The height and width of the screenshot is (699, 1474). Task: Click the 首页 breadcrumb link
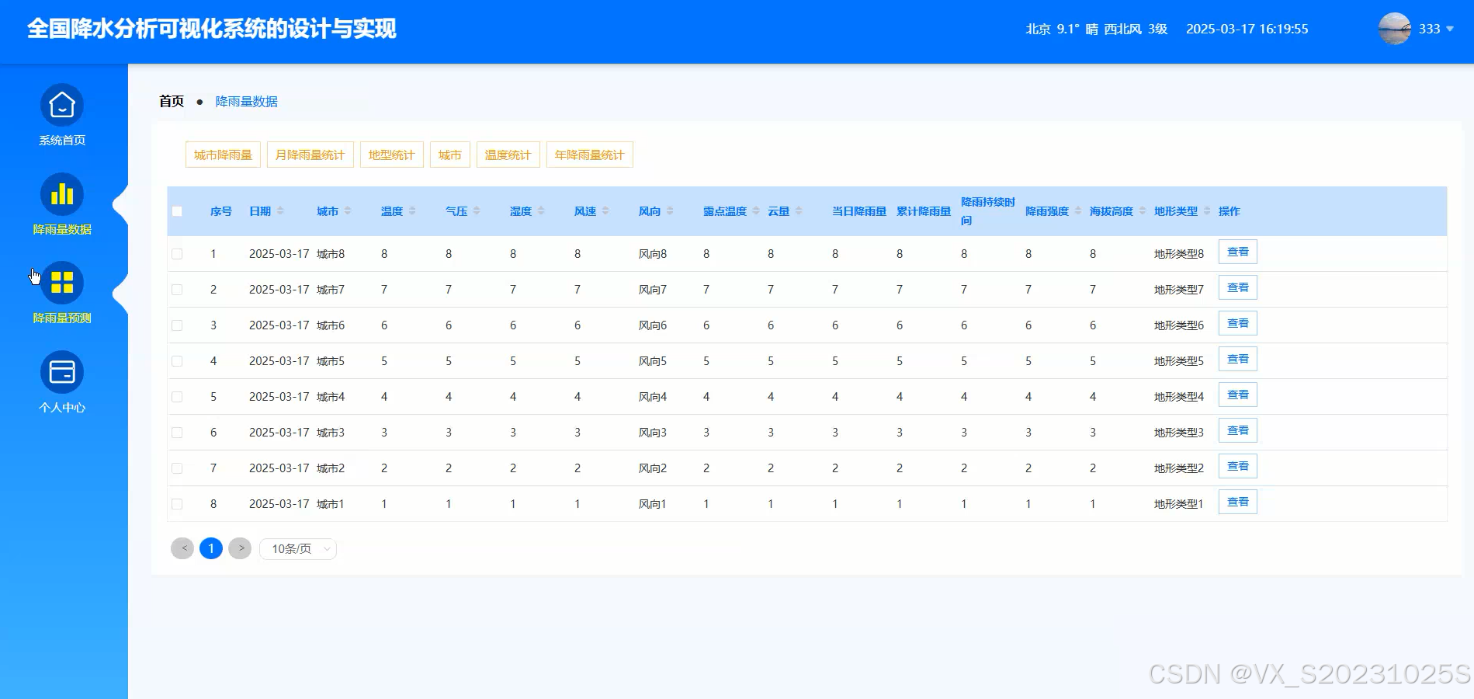click(x=172, y=101)
